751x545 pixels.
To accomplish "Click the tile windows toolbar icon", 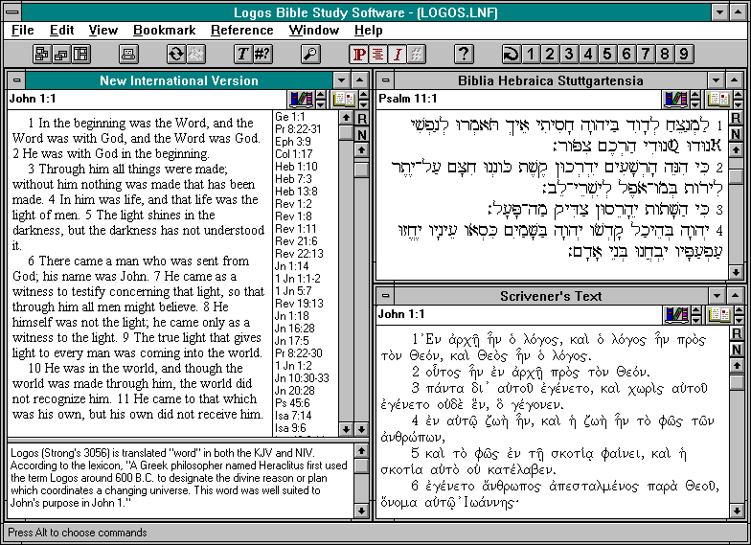I will (x=61, y=54).
